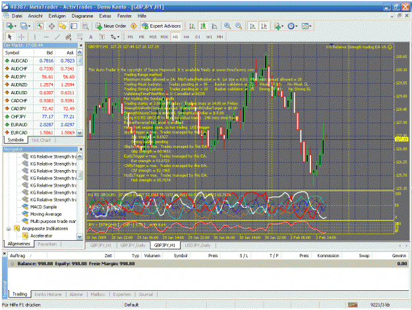The width and height of the screenshot is (412, 310).
Task: Toggle the M15 timeframe button
Action: coord(153,37)
